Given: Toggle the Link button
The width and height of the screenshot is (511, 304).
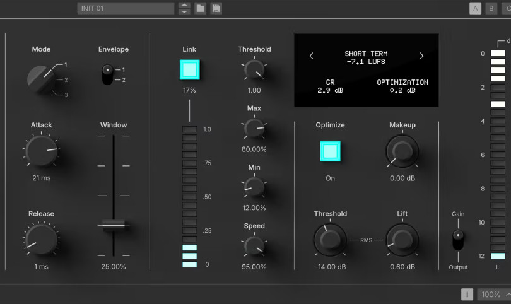Looking at the screenshot, I should [x=189, y=70].
